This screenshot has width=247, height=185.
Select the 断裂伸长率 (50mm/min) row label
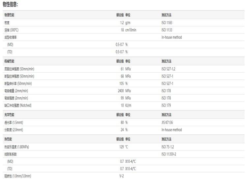(x=18, y=83)
